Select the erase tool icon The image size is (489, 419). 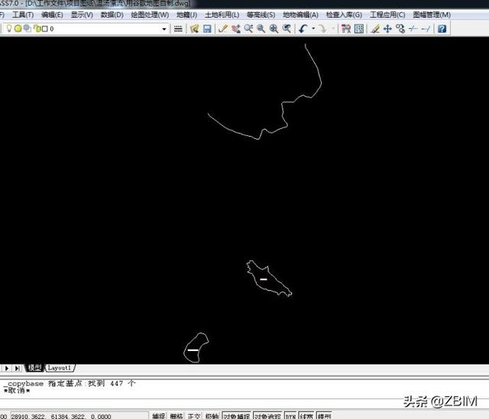coord(375,29)
